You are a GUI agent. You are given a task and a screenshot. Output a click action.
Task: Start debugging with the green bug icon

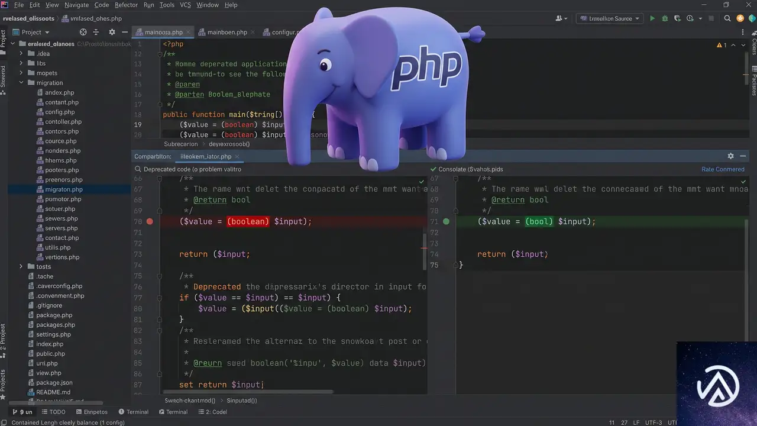tap(665, 18)
